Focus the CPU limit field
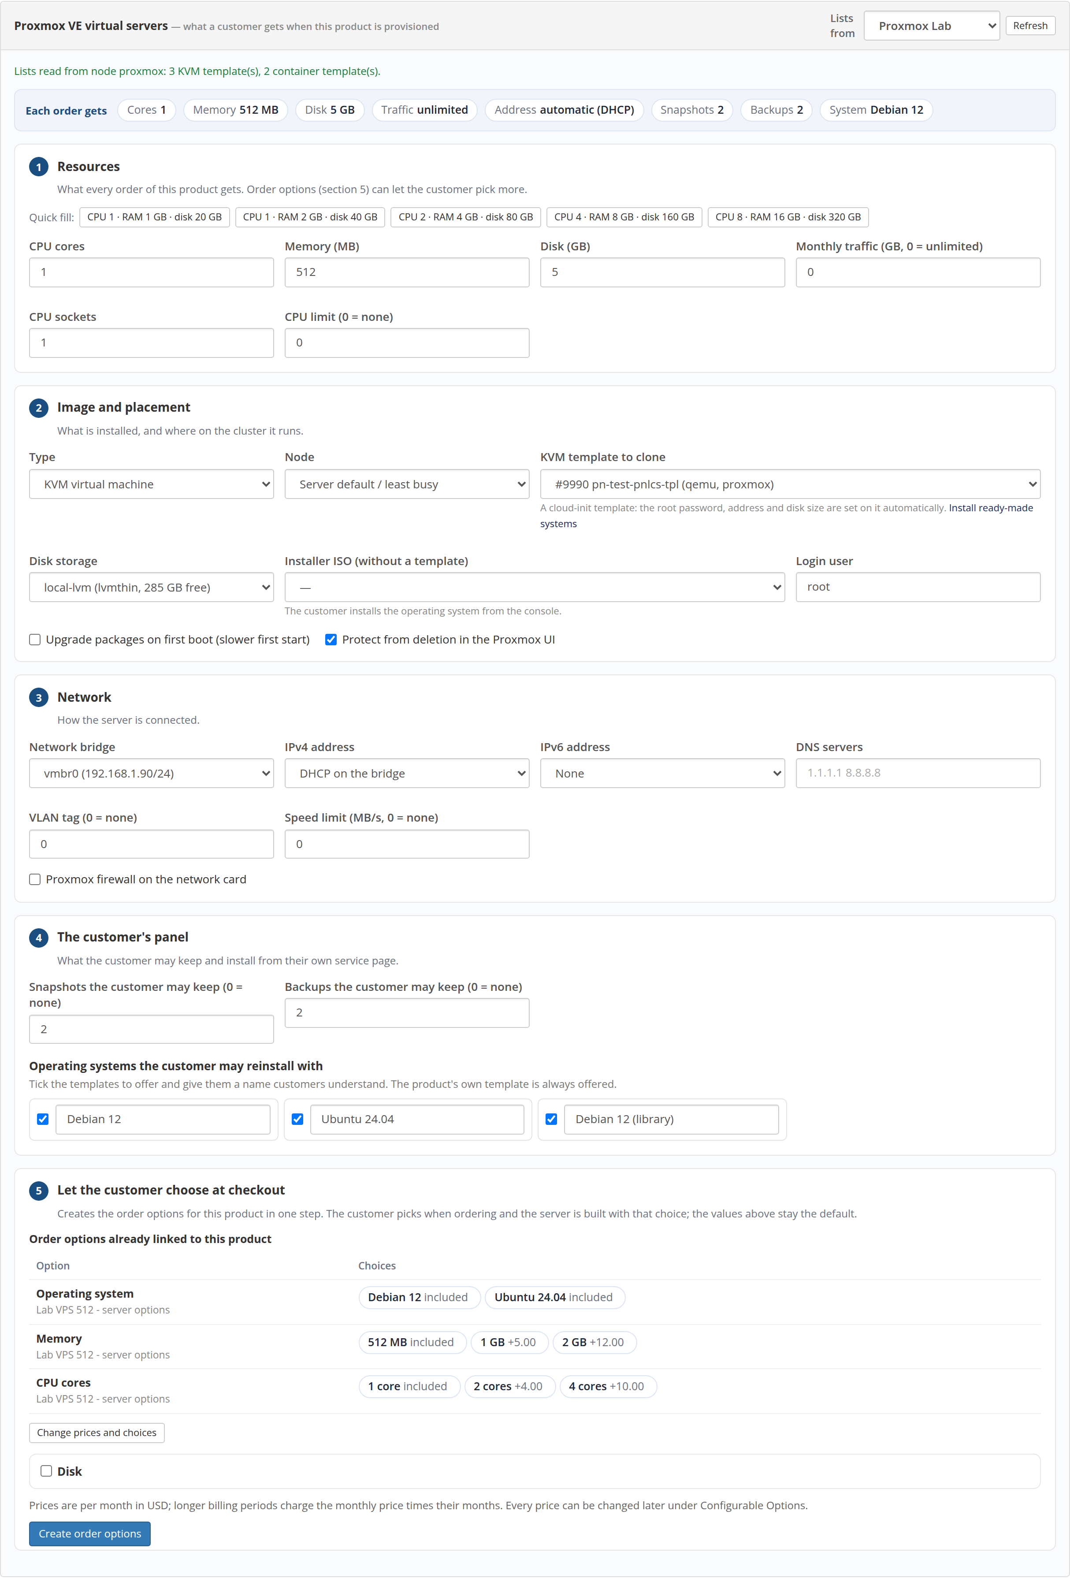1070x1578 pixels. pyautogui.click(x=407, y=343)
